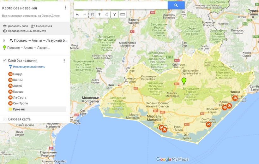The image size is (259, 164).
Task: Toggle checkbox for Слой без названия
Action: pos(5,61)
